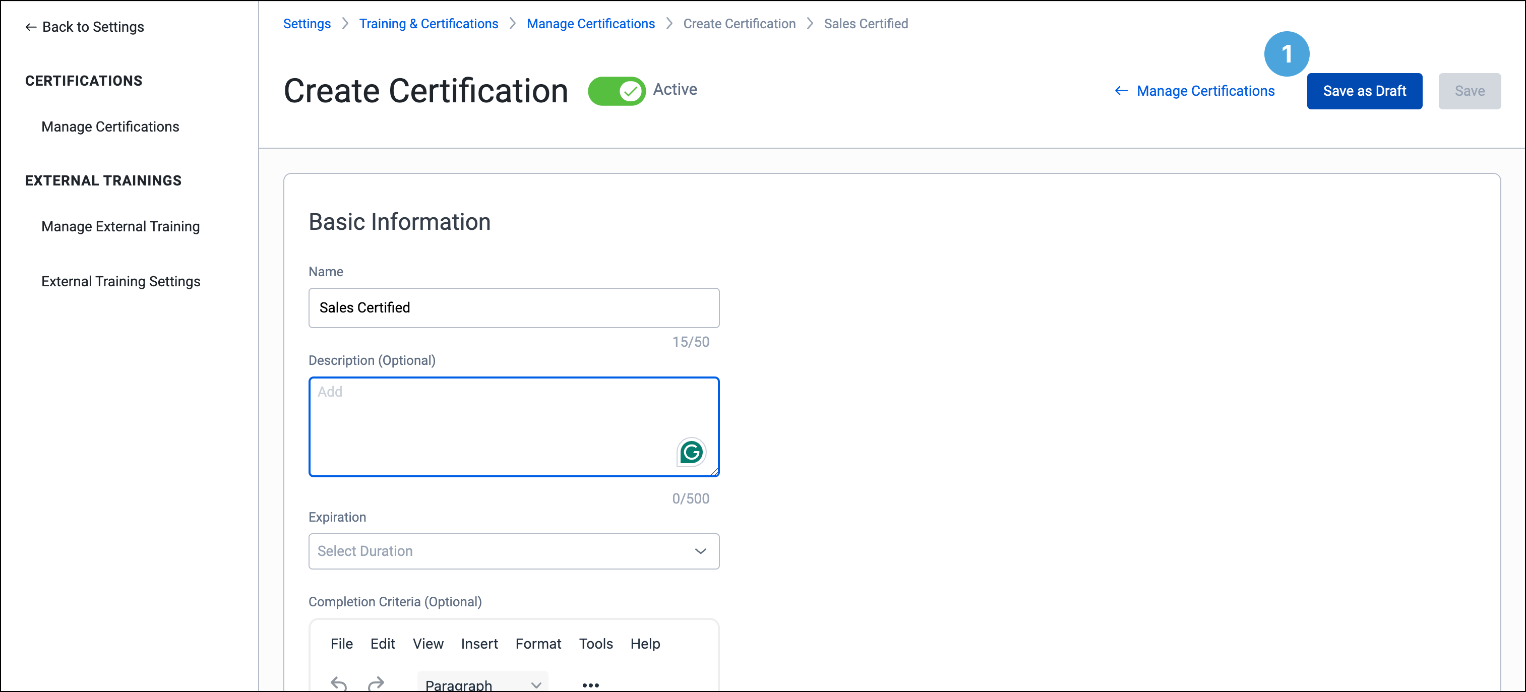The image size is (1526, 692).
Task: Open the more options ellipsis in editor
Action: 591,685
